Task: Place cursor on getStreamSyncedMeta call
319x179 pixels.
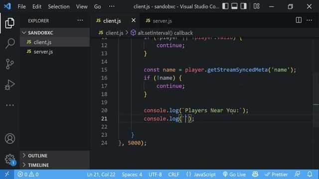Action: (237, 70)
